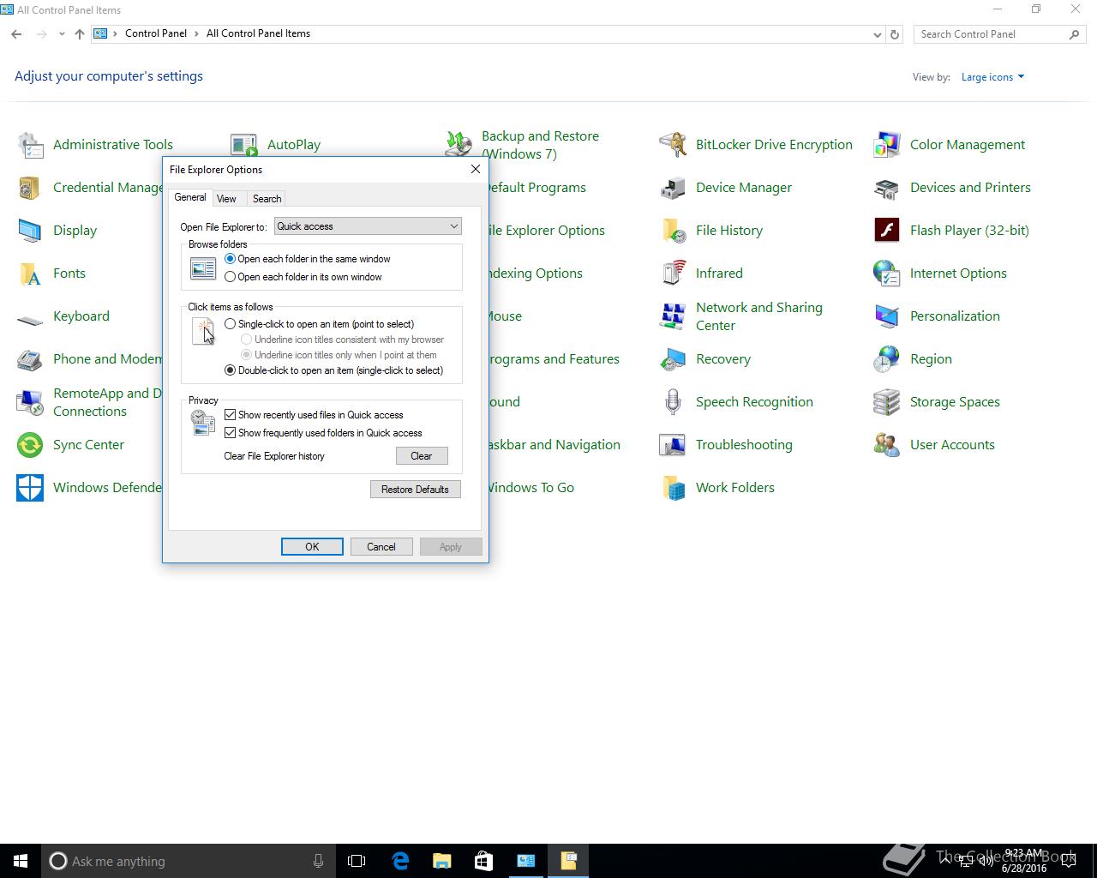Open the recent locations arrow in navigation
The width and height of the screenshot is (1097, 878).
(x=62, y=34)
